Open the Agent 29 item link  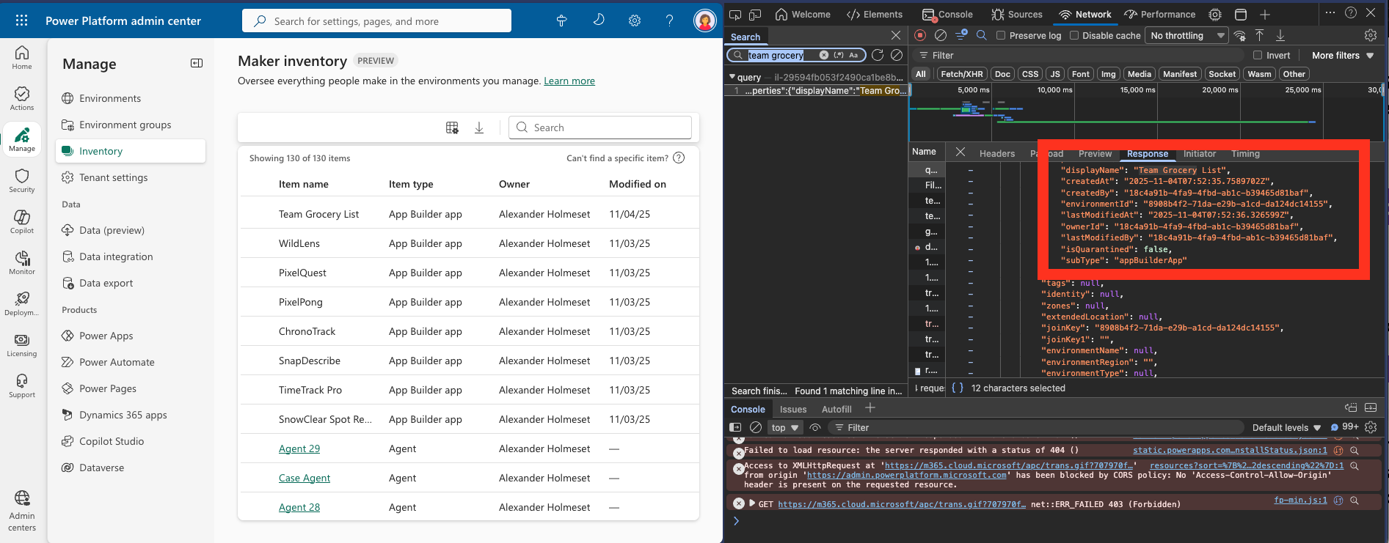coord(299,448)
